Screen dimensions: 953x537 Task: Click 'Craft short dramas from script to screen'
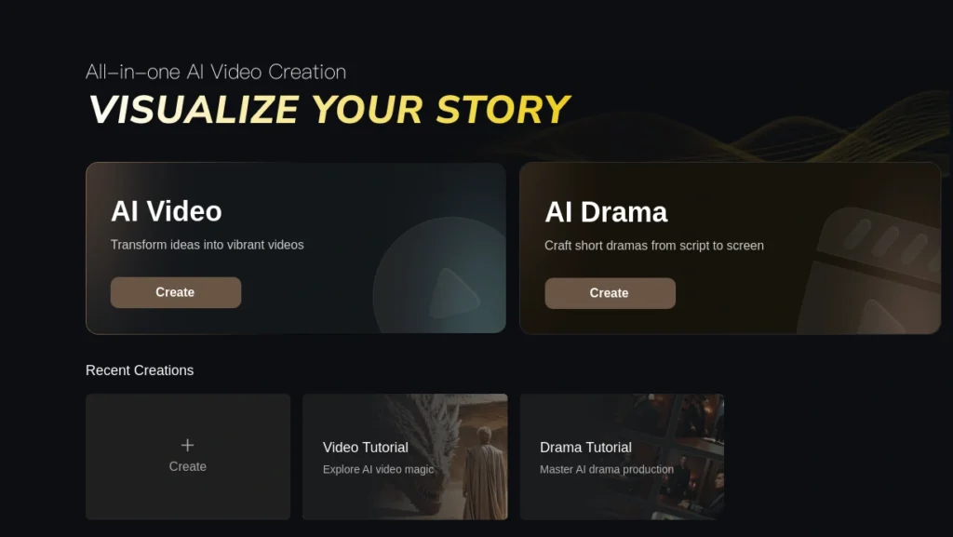coord(654,246)
